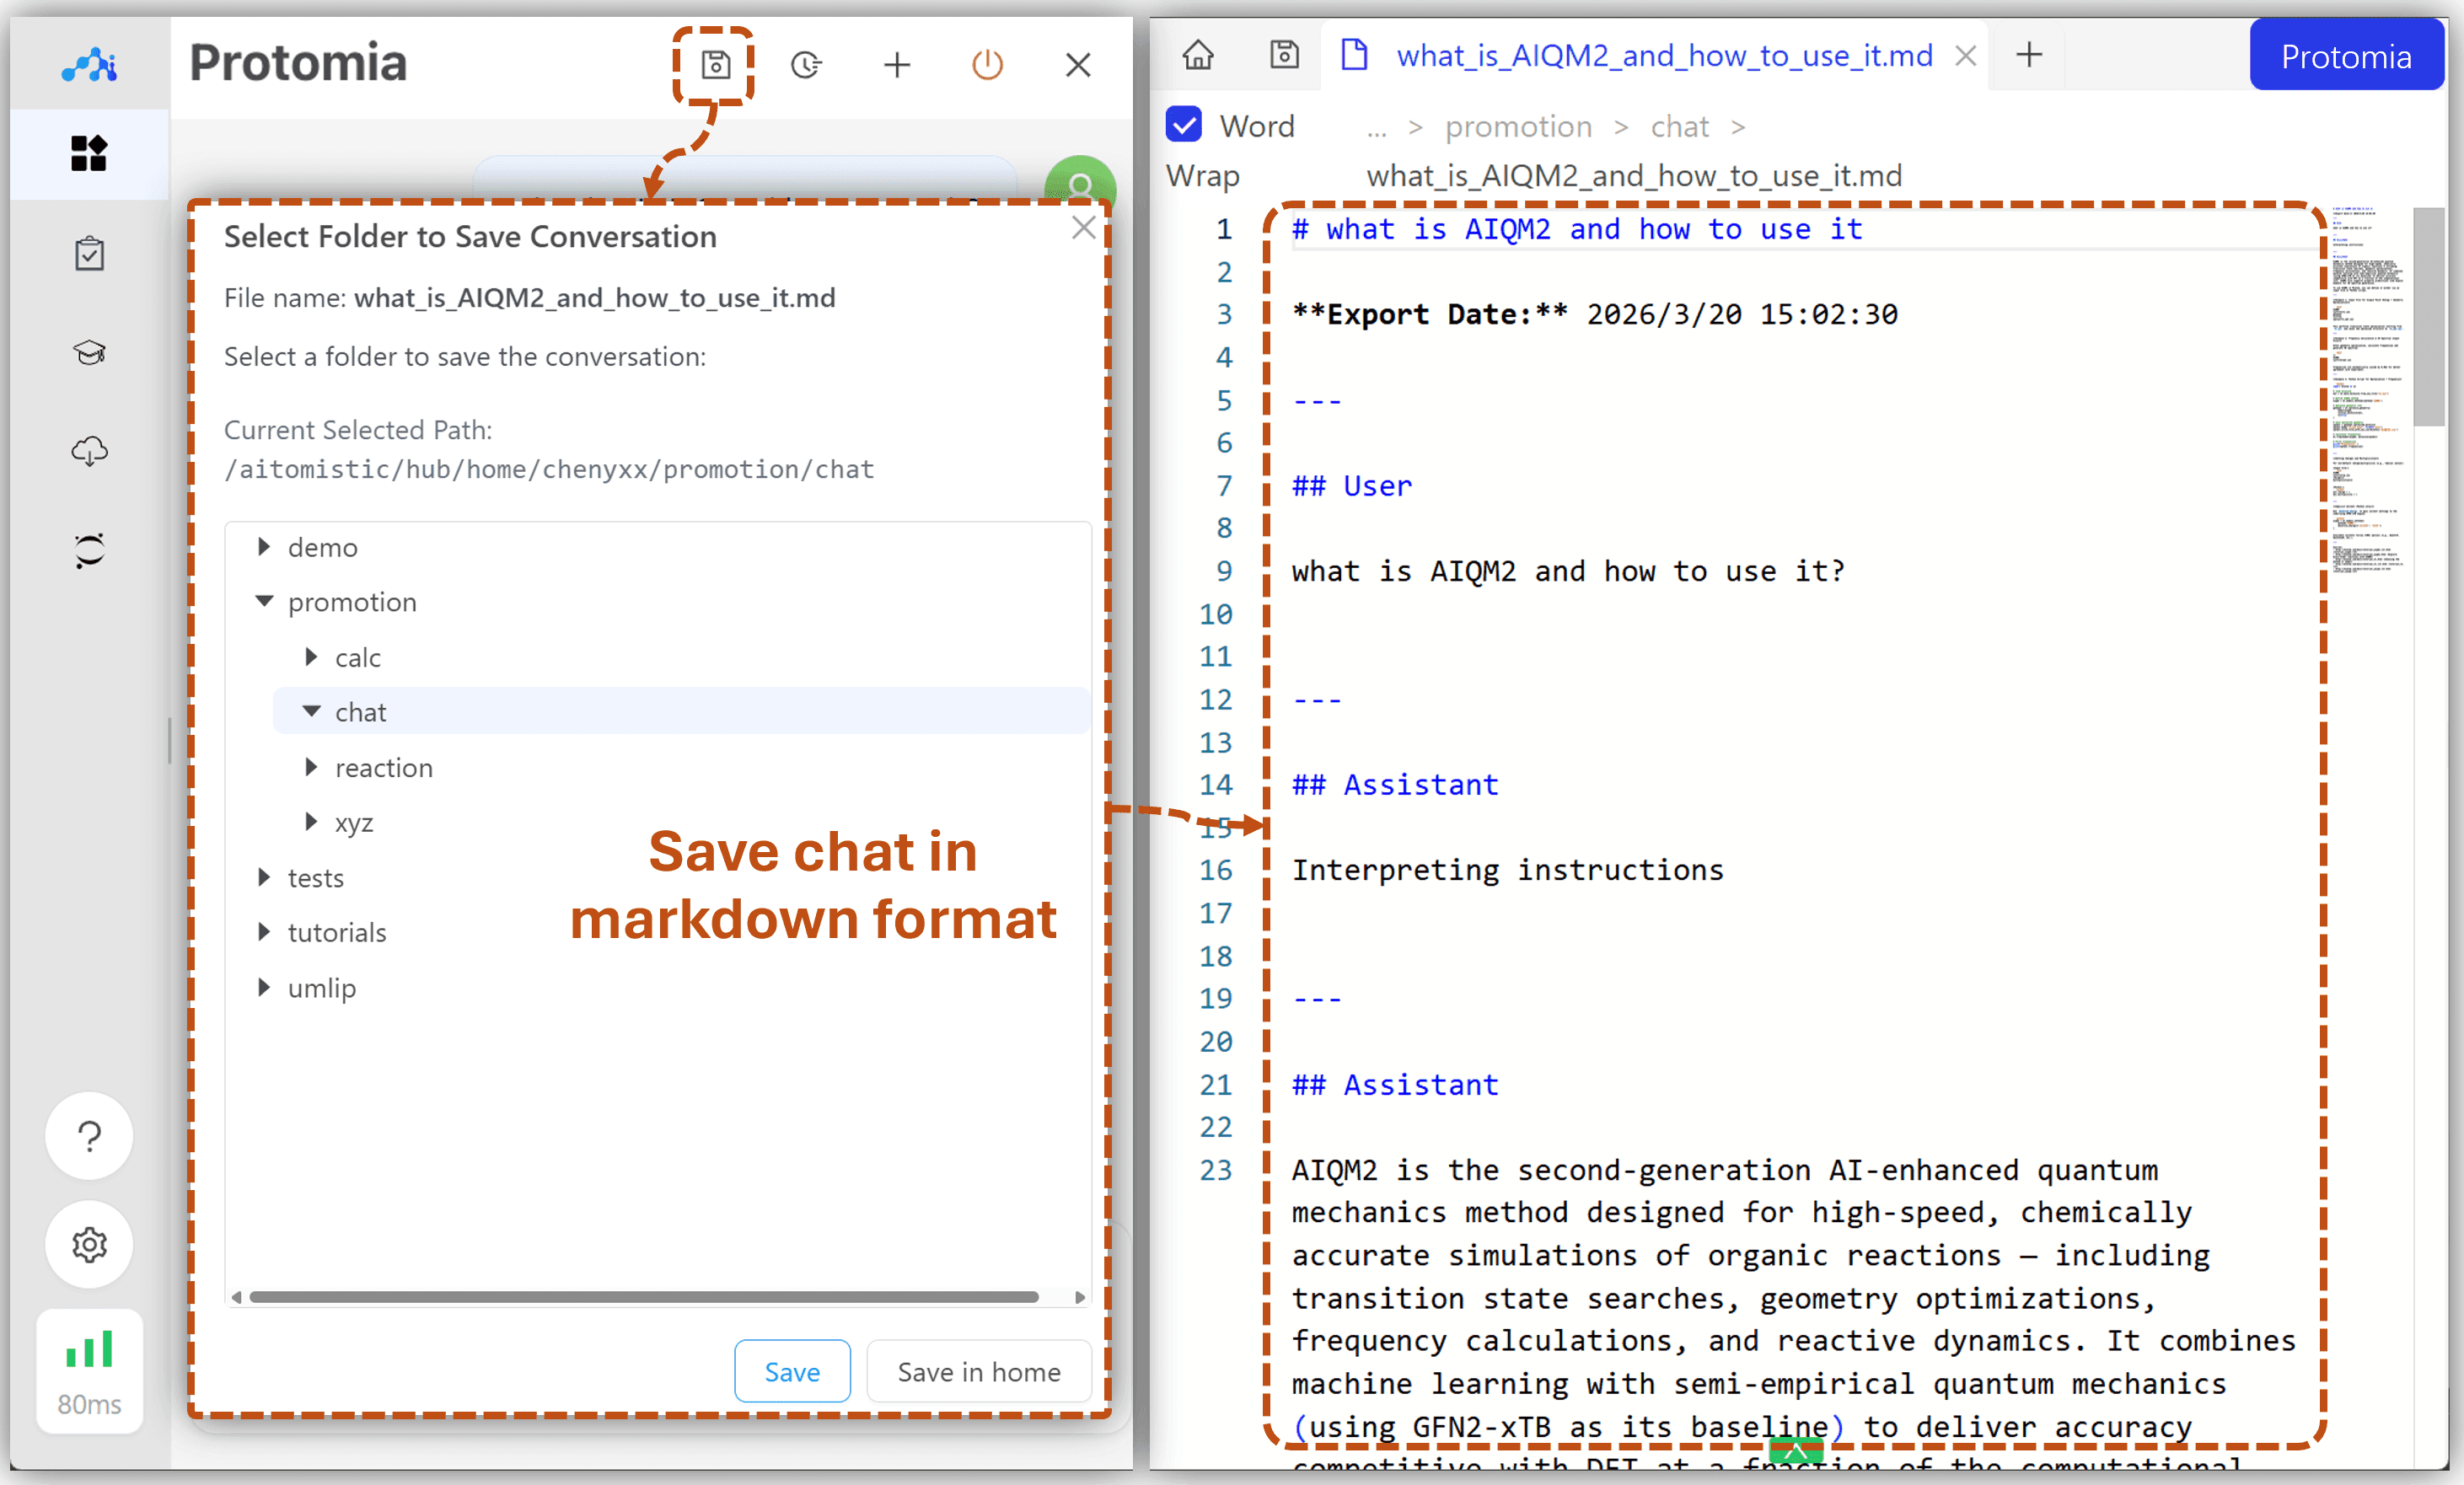The width and height of the screenshot is (2464, 1485).
Task: Click the code minimap preview
Action: (2367, 390)
